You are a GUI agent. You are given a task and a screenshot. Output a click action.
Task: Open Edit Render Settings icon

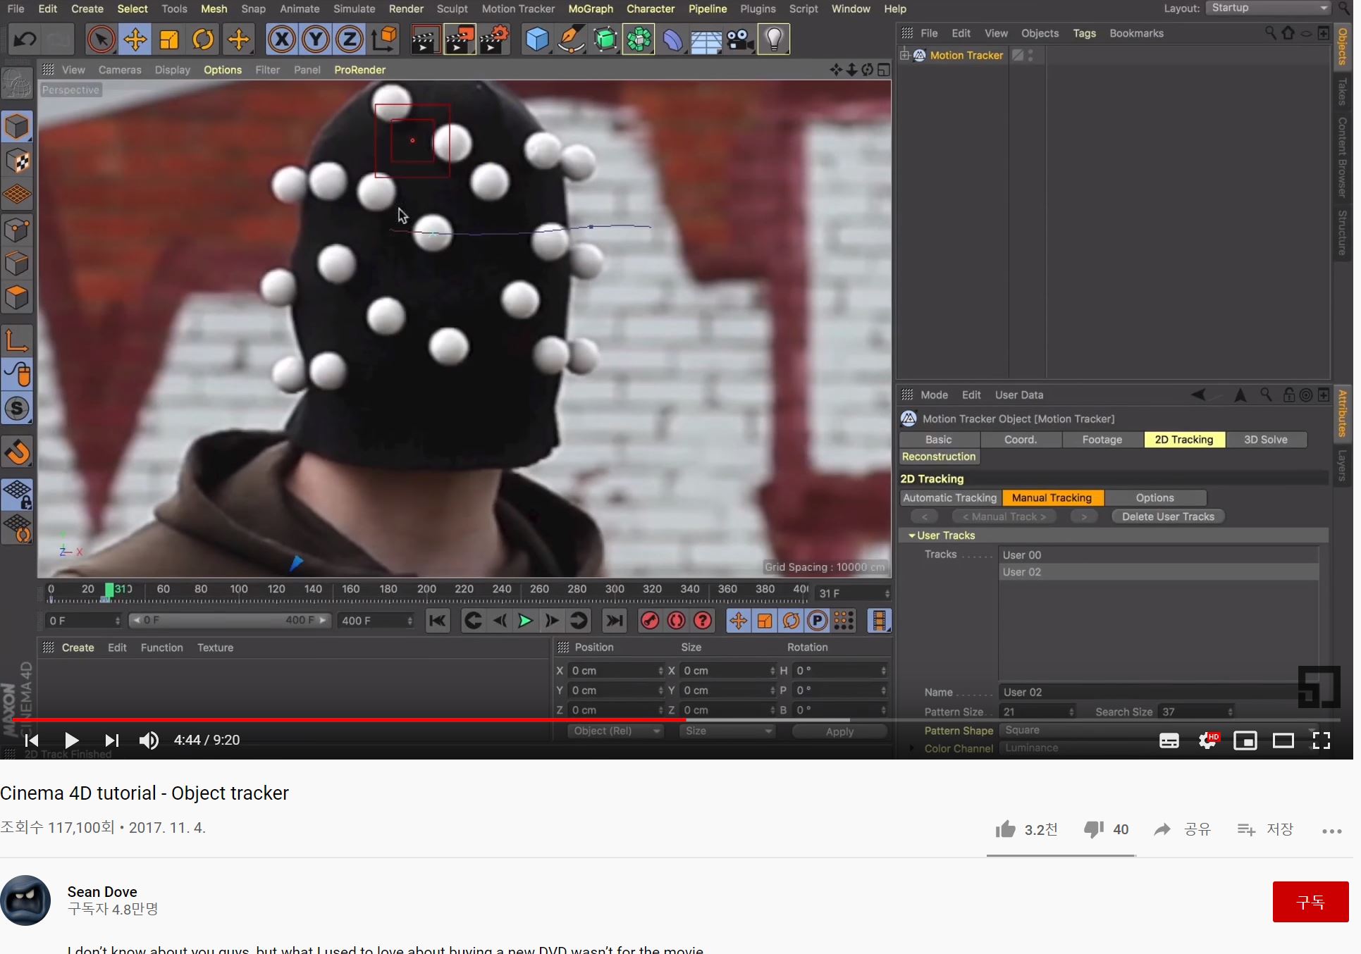point(494,39)
